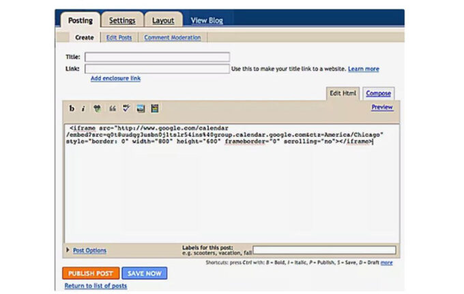Open the Learn more link
The width and height of the screenshot is (464, 294).
coord(364,69)
